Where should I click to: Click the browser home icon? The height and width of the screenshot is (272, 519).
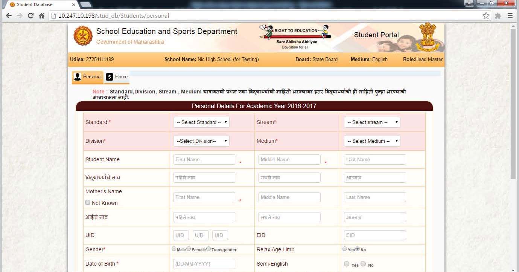click(41, 16)
